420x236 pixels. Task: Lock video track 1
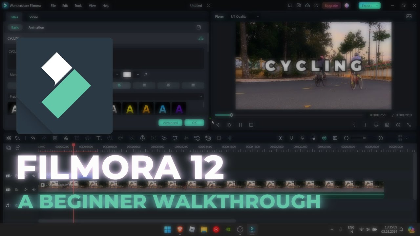[x=17, y=189]
